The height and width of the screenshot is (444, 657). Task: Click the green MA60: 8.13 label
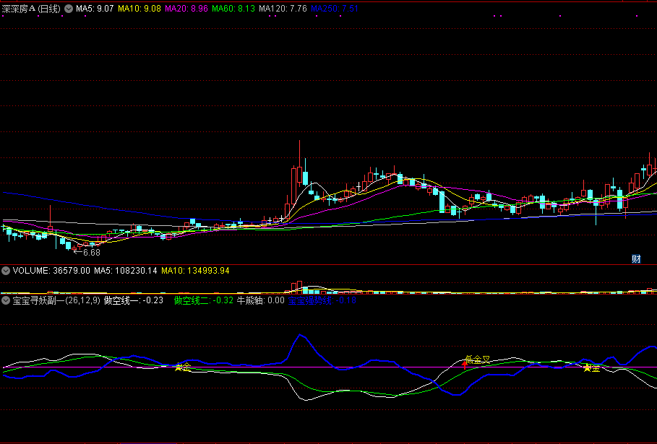(x=233, y=9)
